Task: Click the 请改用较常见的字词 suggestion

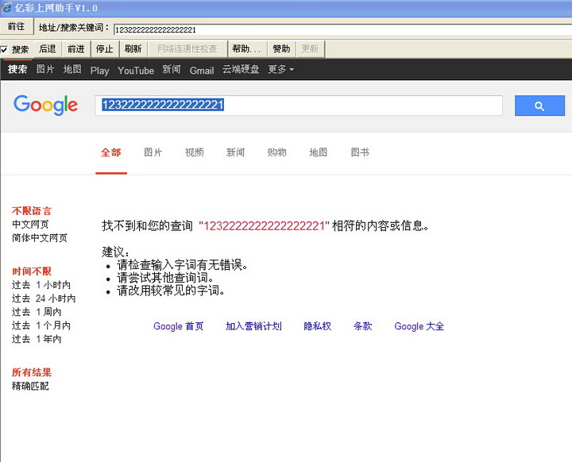Action: (x=171, y=291)
